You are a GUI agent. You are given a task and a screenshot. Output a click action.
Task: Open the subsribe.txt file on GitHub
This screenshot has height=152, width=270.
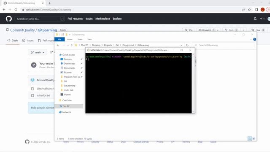[43, 95]
